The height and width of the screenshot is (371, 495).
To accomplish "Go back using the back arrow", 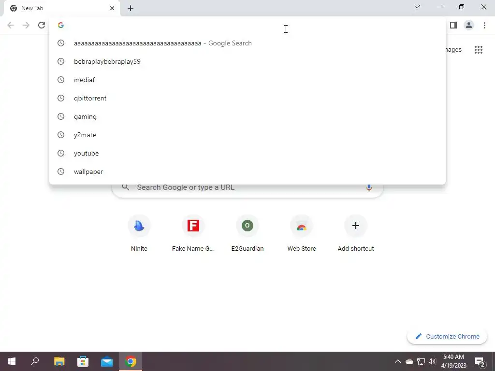I will click(x=11, y=25).
